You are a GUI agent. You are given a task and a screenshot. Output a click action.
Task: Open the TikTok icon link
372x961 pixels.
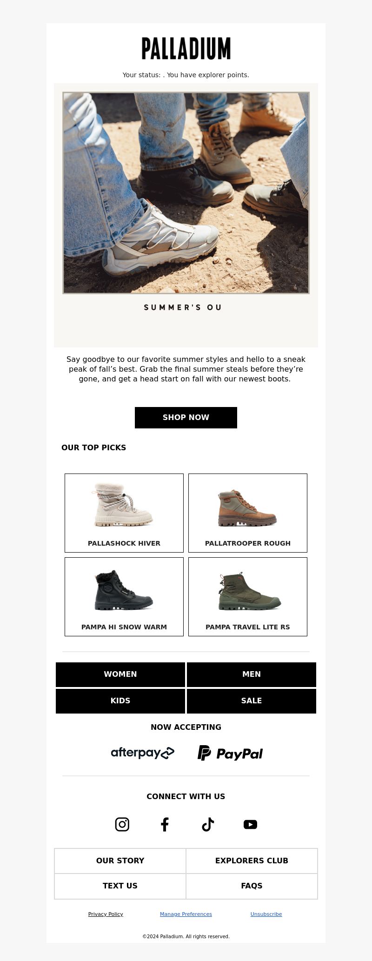tap(208, 824)
